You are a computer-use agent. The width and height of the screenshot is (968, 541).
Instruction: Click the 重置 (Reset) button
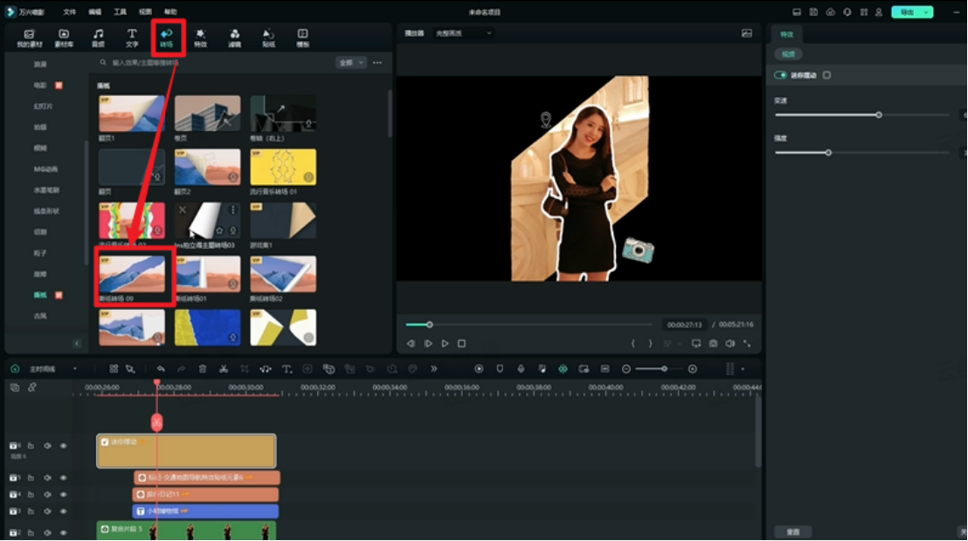coord(792,531)
